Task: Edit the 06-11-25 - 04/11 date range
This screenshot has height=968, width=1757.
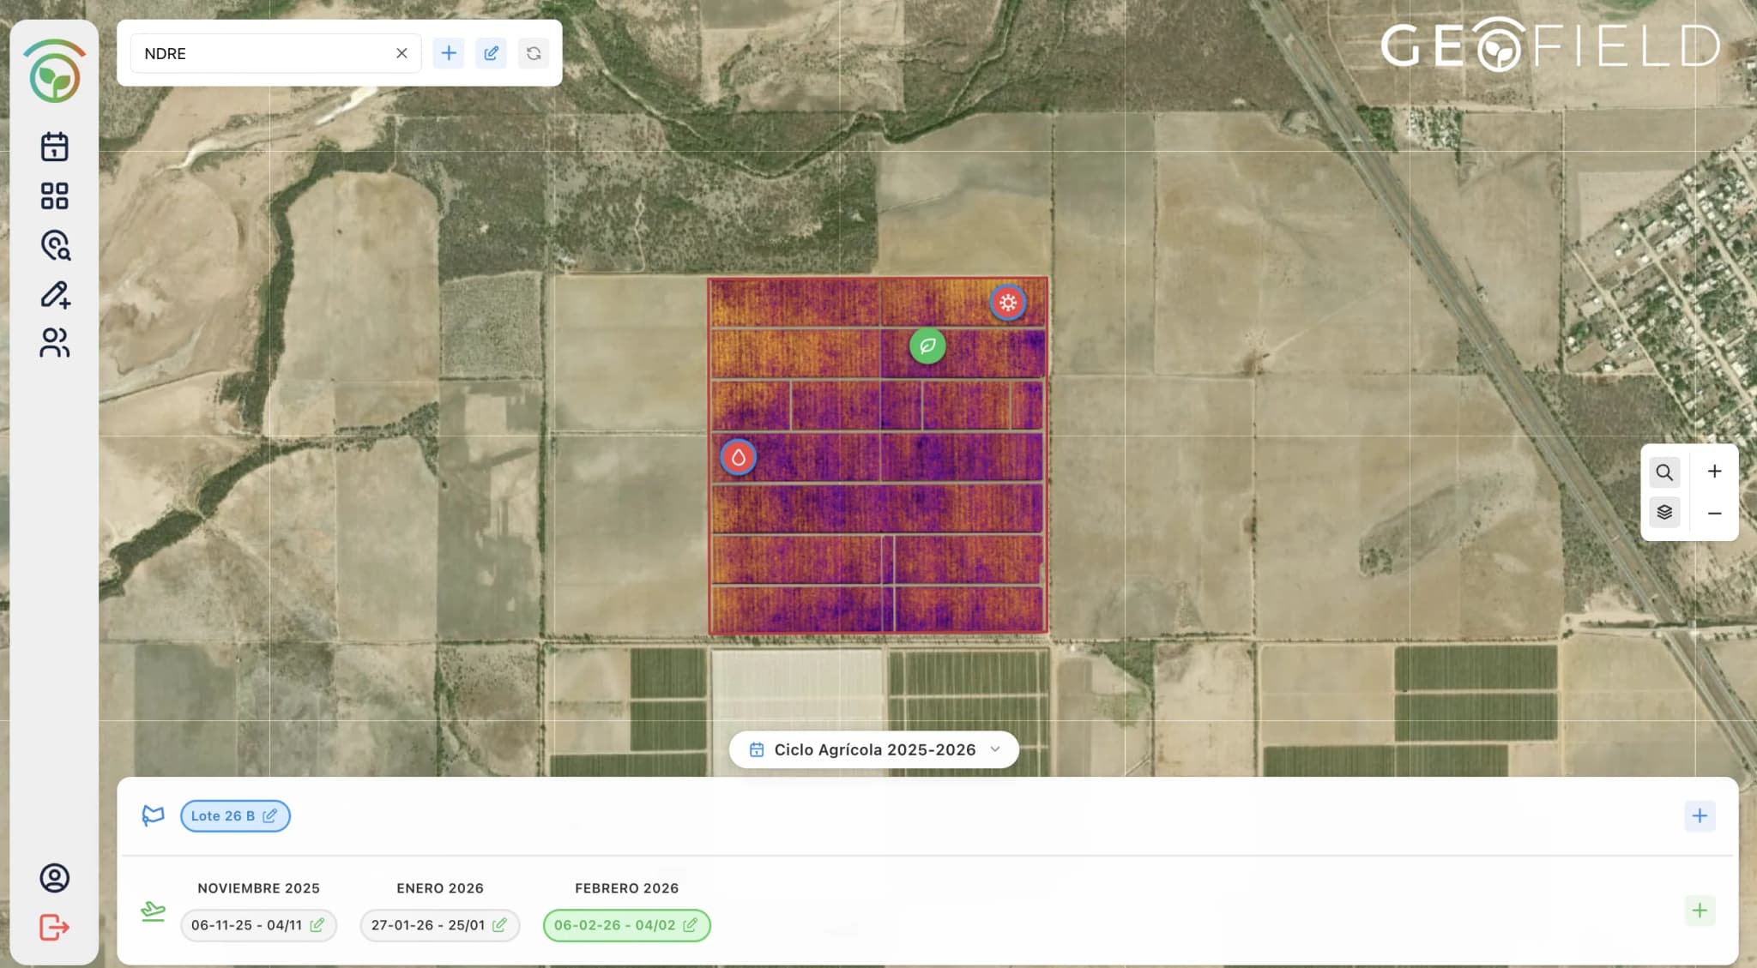Action: pos(319,925)
